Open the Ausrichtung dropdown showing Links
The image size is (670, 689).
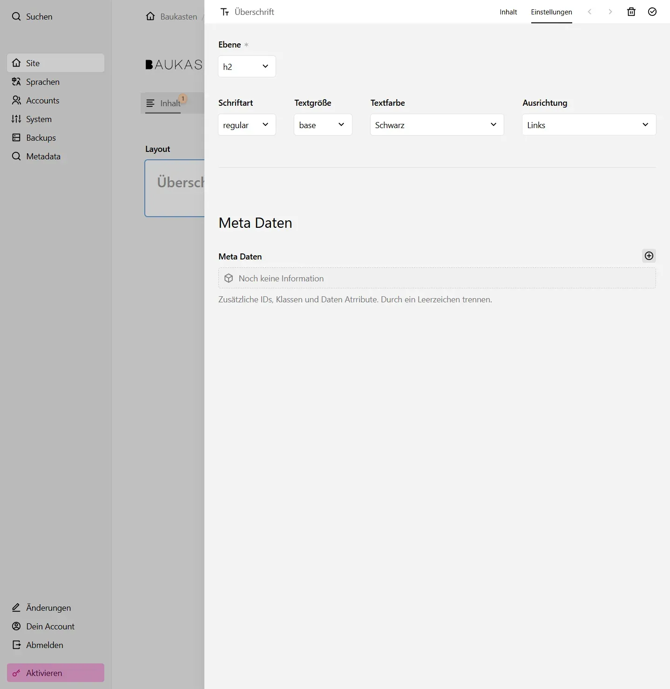click(588, 124)
